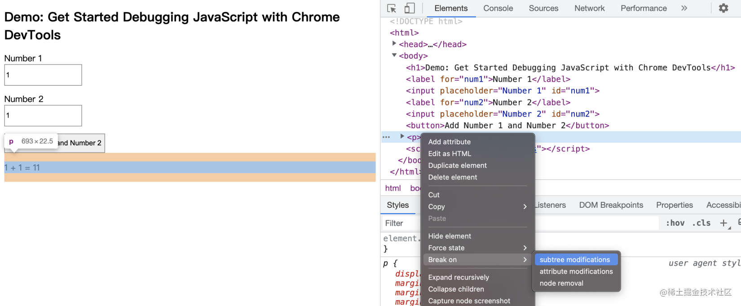Add new style rule plus icon

point(723,223)
